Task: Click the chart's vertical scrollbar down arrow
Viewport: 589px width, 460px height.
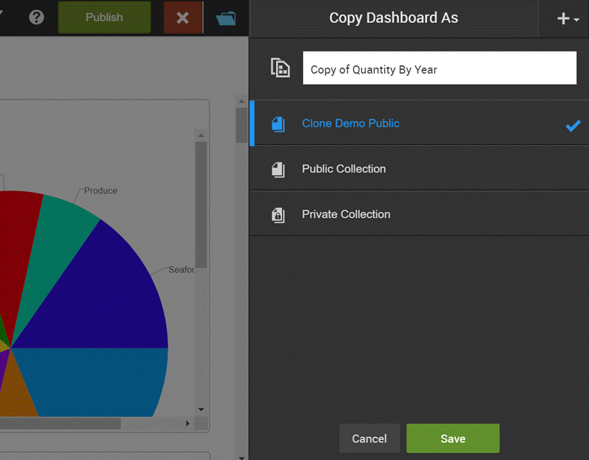Action: coord(201,410)
